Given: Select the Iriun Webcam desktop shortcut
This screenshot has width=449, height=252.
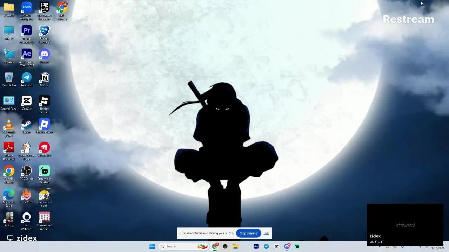Looking at the screenshot, I should coord(27,221).
